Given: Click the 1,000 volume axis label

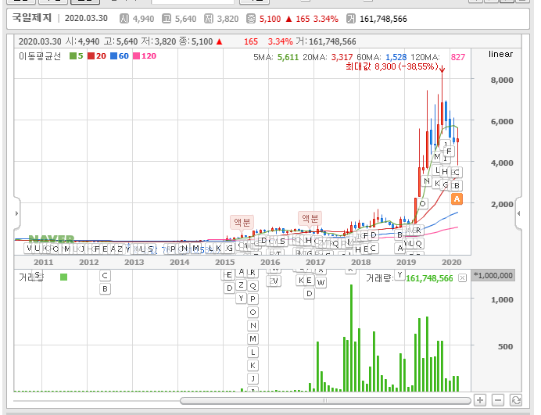Looking at the screenshot, I should pyautogui.click(x=502, y=300).
